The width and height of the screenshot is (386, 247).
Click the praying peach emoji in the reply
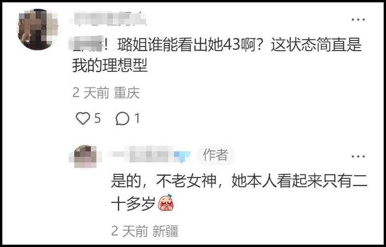[166, 203]
